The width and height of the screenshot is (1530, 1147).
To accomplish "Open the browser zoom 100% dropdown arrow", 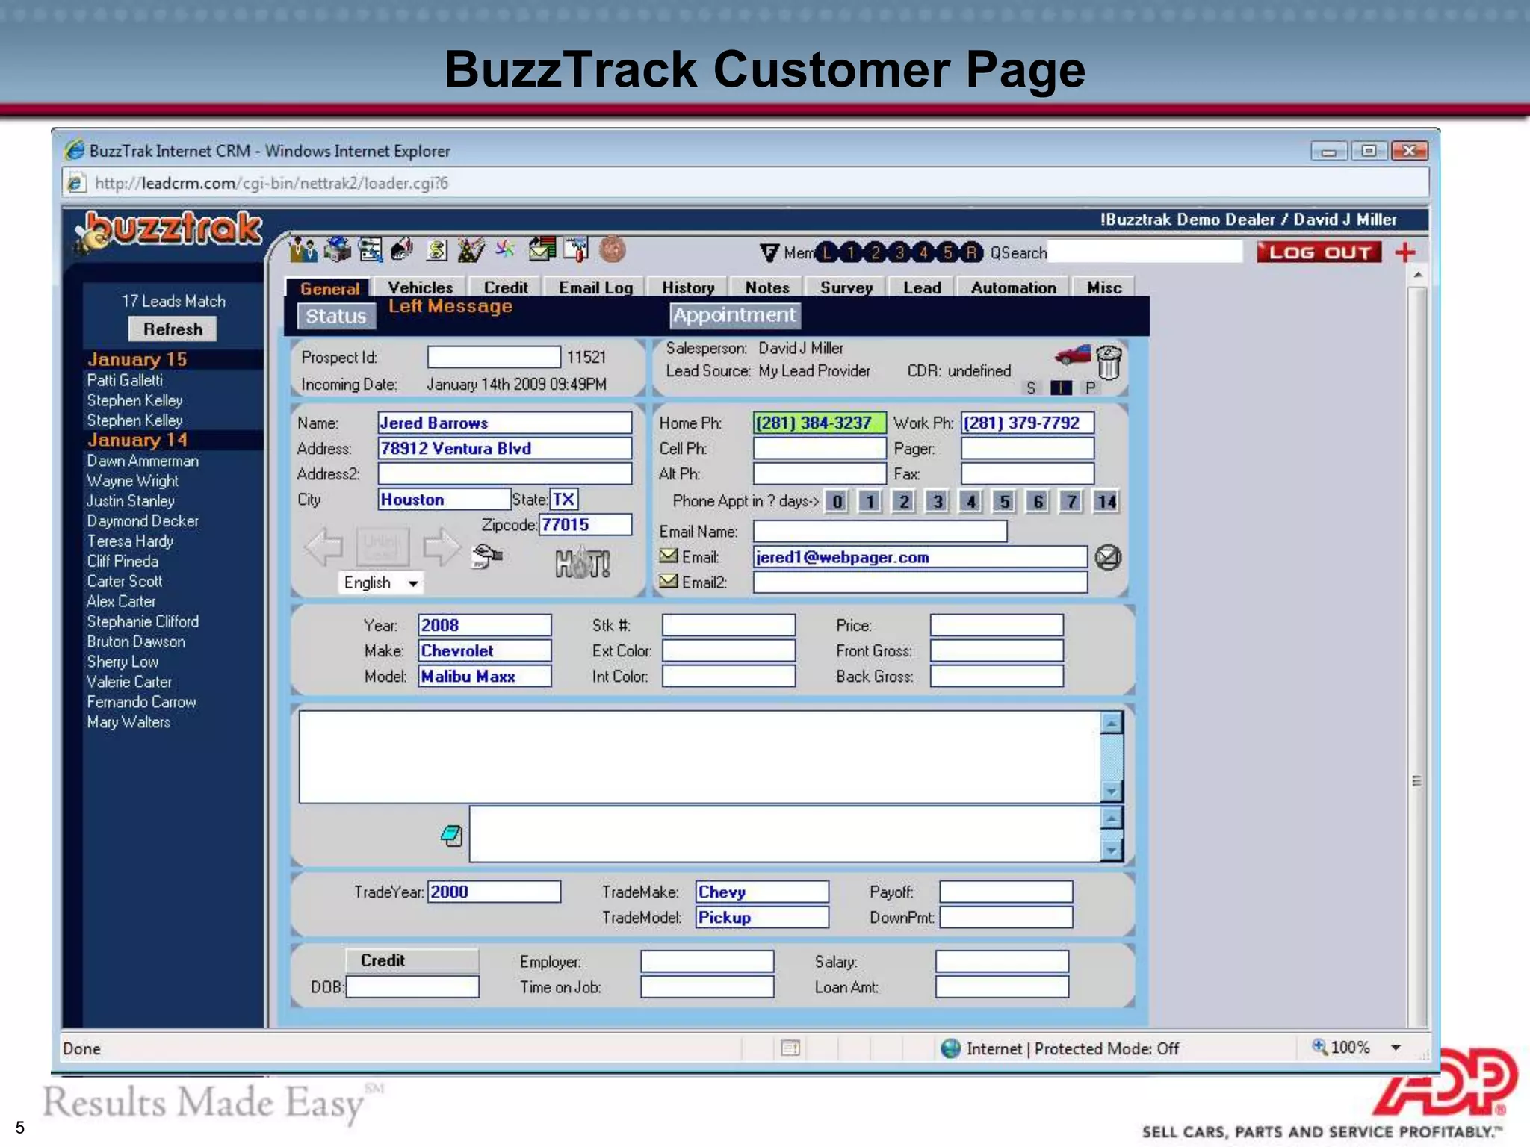I will pyautogui.click(x=1396, y=1048).
